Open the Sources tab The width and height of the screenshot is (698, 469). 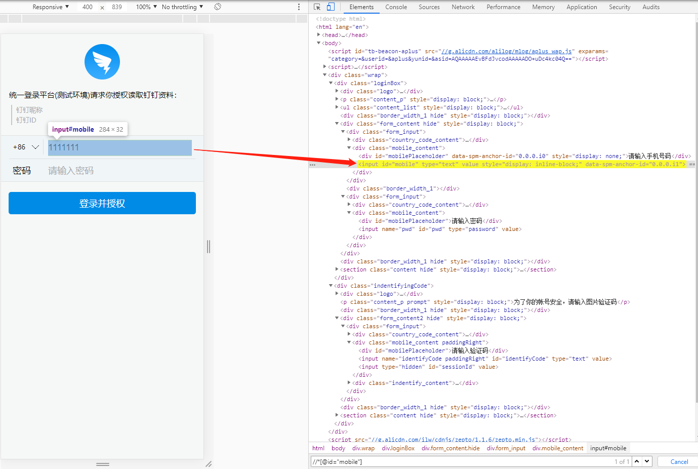point(429,7)
